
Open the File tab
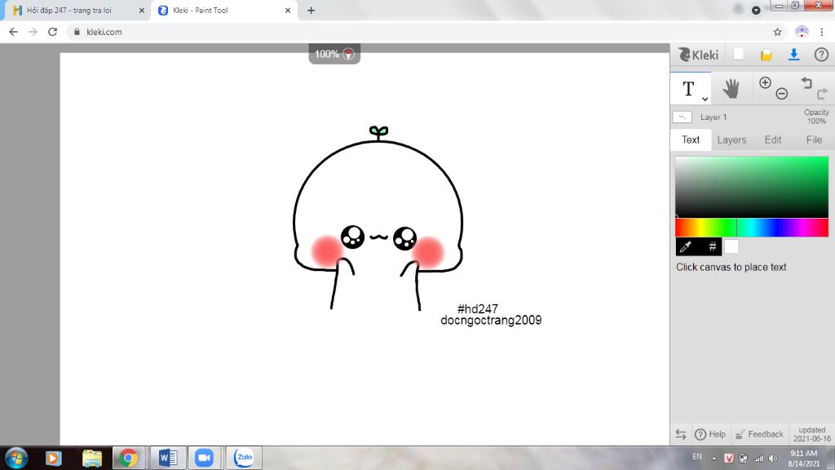coord(814,140)
